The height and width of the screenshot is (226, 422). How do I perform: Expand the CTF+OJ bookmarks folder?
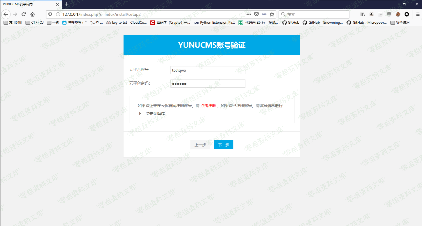35,23
